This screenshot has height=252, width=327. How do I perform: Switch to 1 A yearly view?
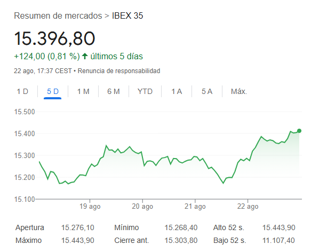(177, 91)
